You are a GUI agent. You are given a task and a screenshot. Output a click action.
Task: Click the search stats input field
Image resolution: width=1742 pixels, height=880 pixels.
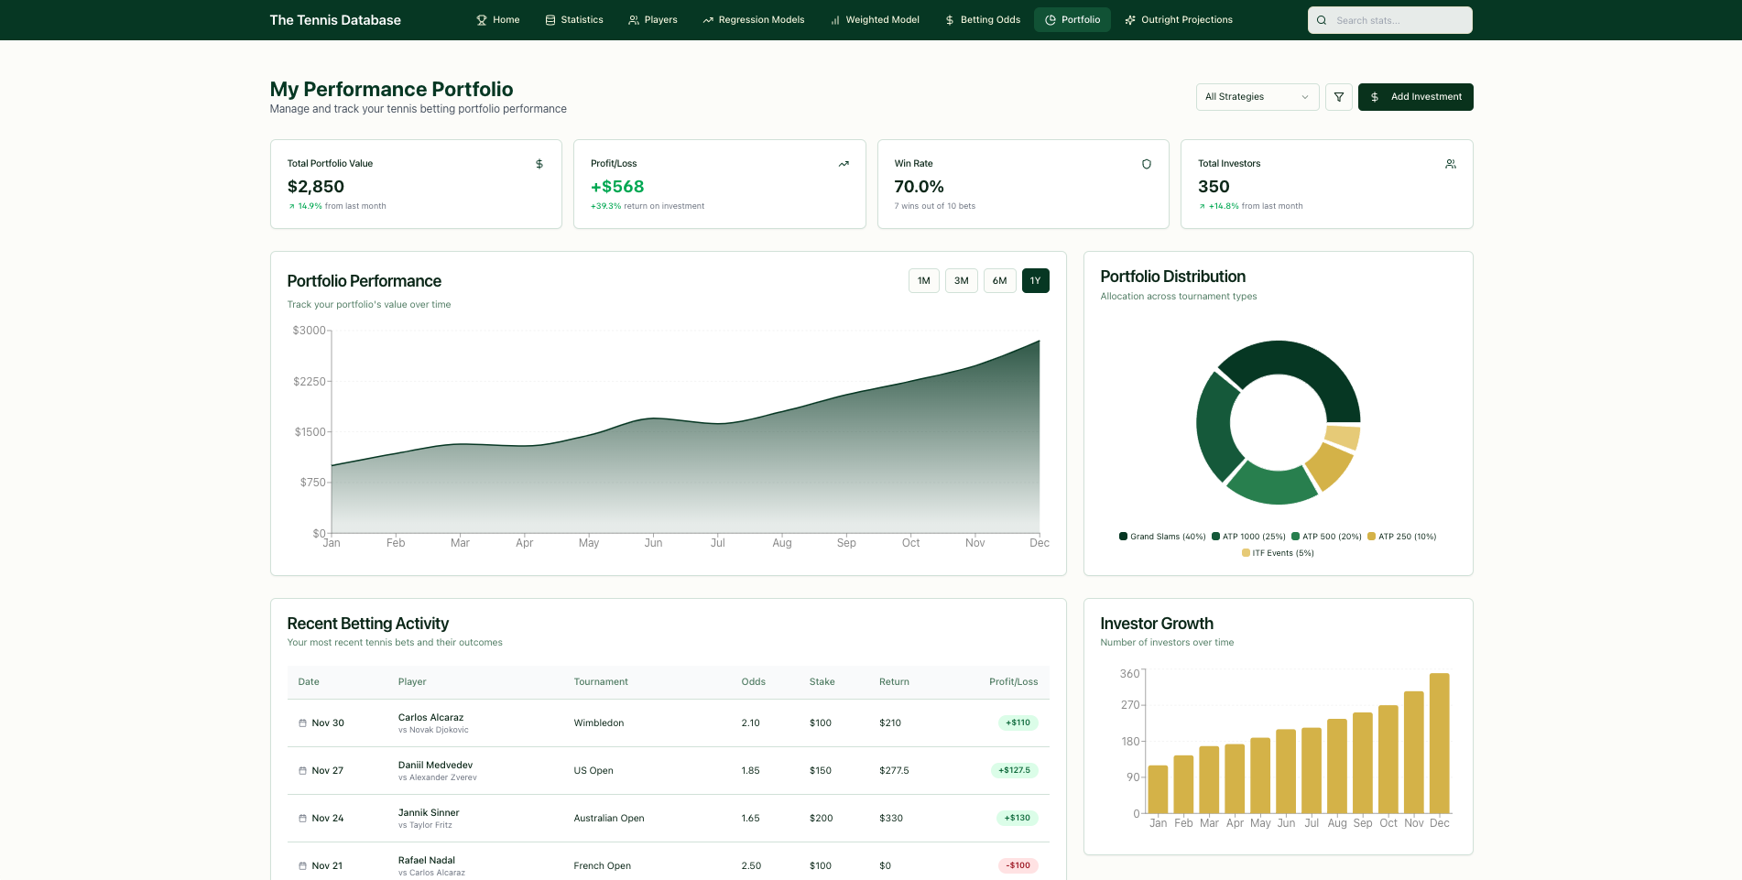1392,19
